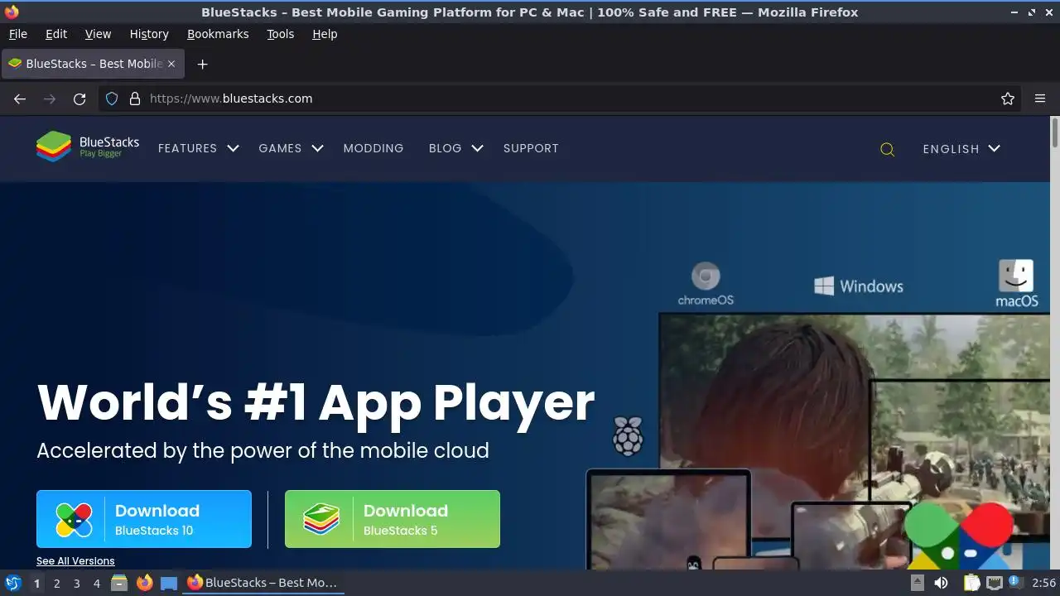Open tracking protection shield icon
The width and height of the screenshot is (1060, 596).
tap(113, 99)
